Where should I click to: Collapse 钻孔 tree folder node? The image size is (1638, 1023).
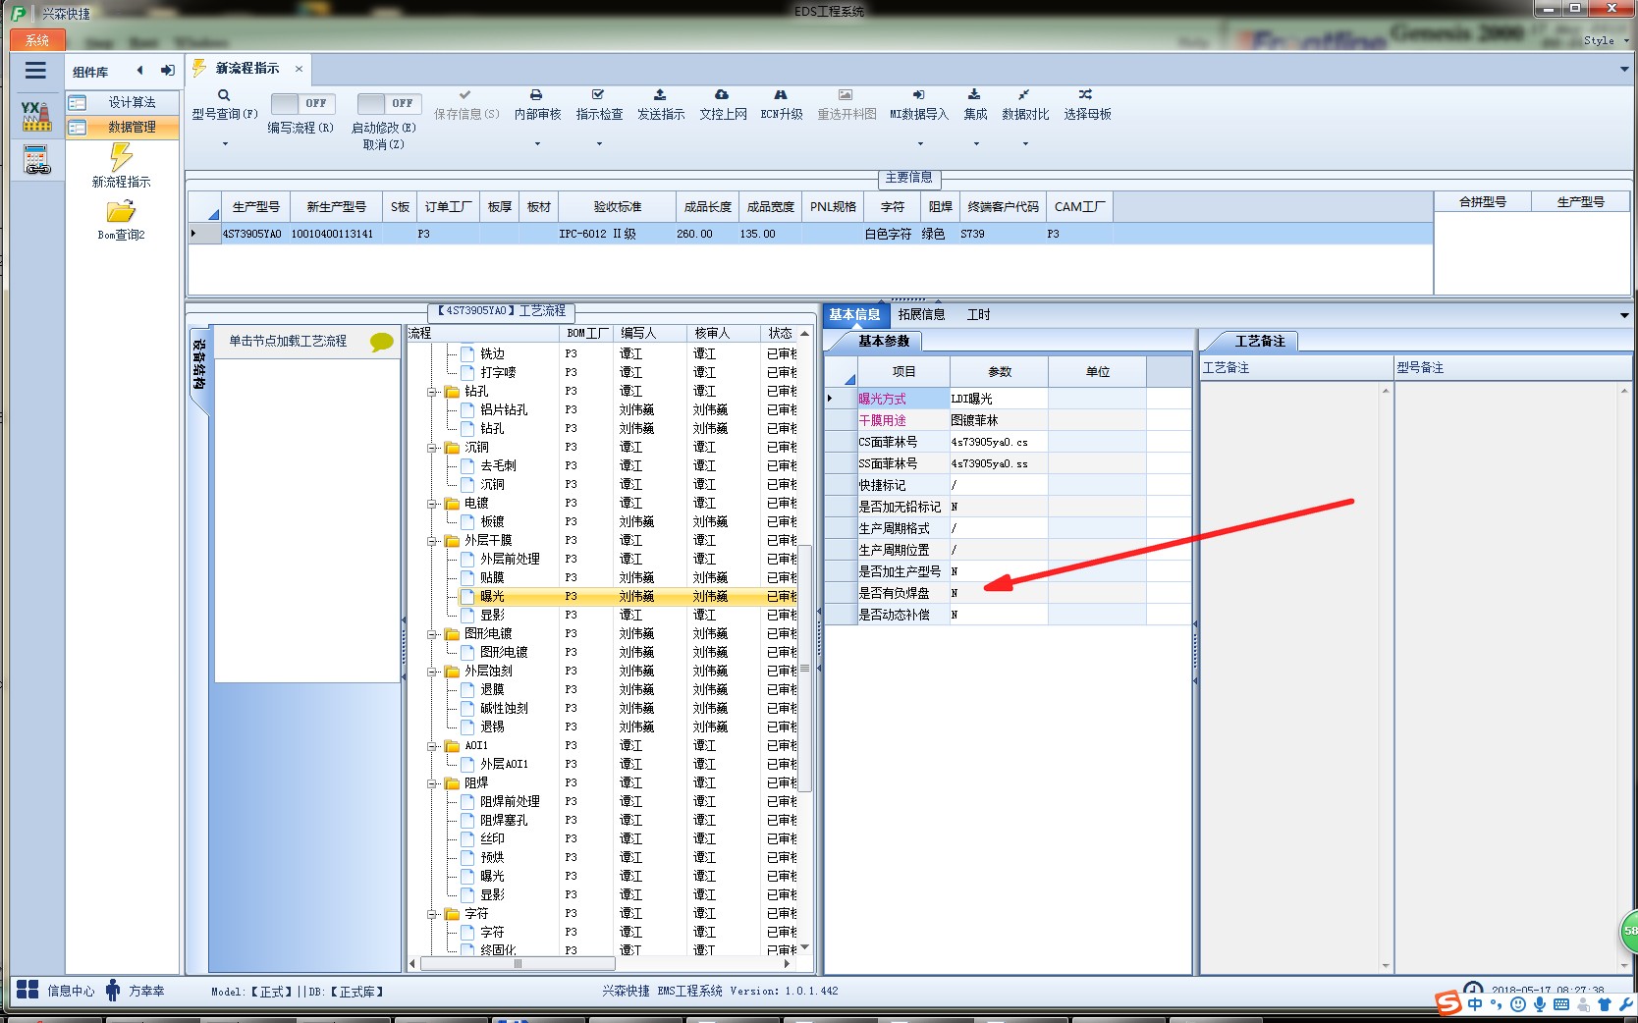(432, 392)
